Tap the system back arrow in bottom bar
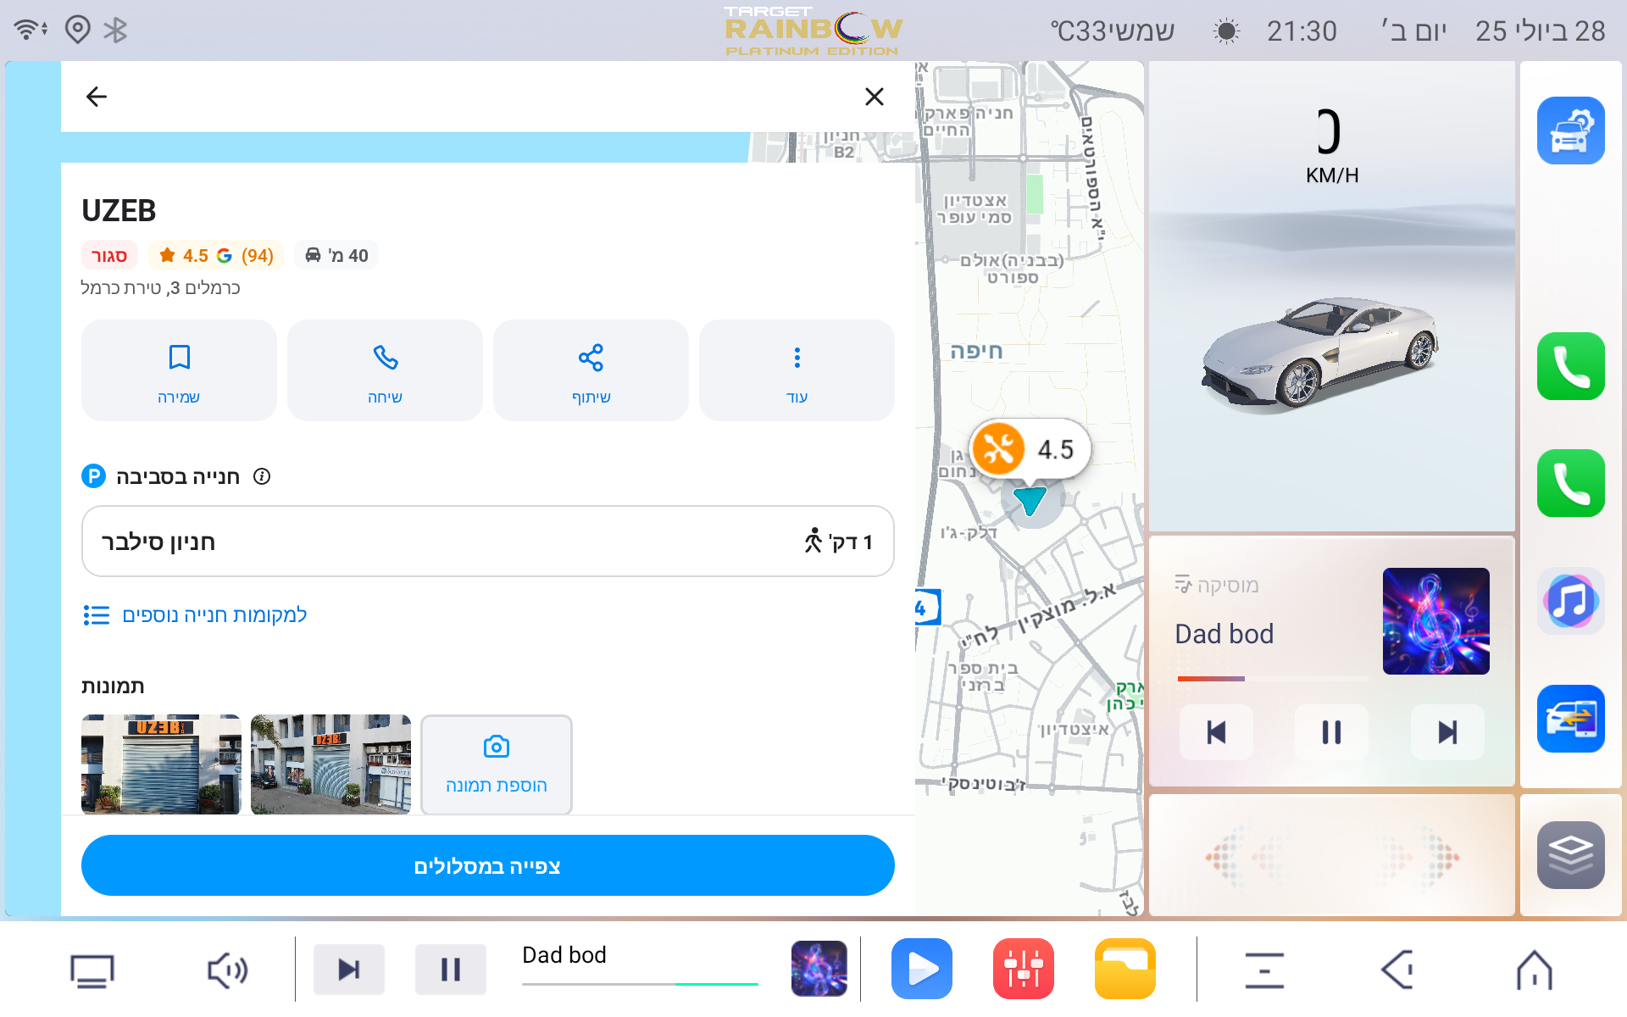 [1398, 970]
